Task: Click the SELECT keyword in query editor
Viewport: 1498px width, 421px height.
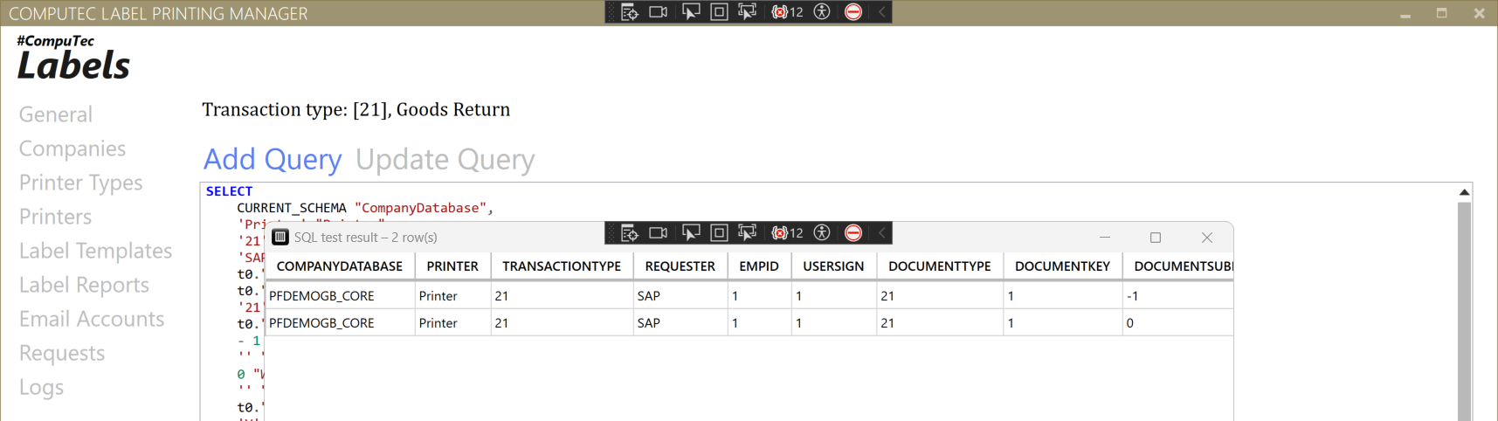Action: tap(229, 191)
